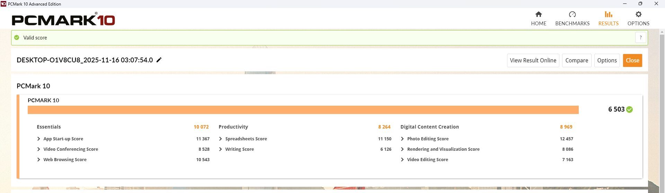Click the Home house icon
This screenshot has width=665, height=193.
coord(538,14)
